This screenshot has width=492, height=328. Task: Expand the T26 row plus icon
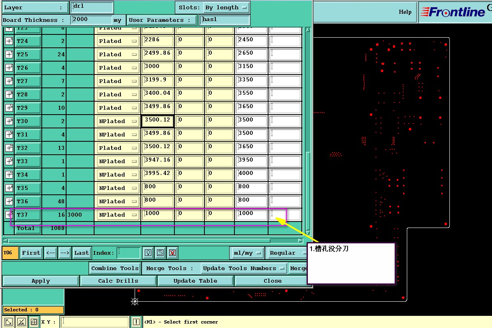(x=9, y=68)
